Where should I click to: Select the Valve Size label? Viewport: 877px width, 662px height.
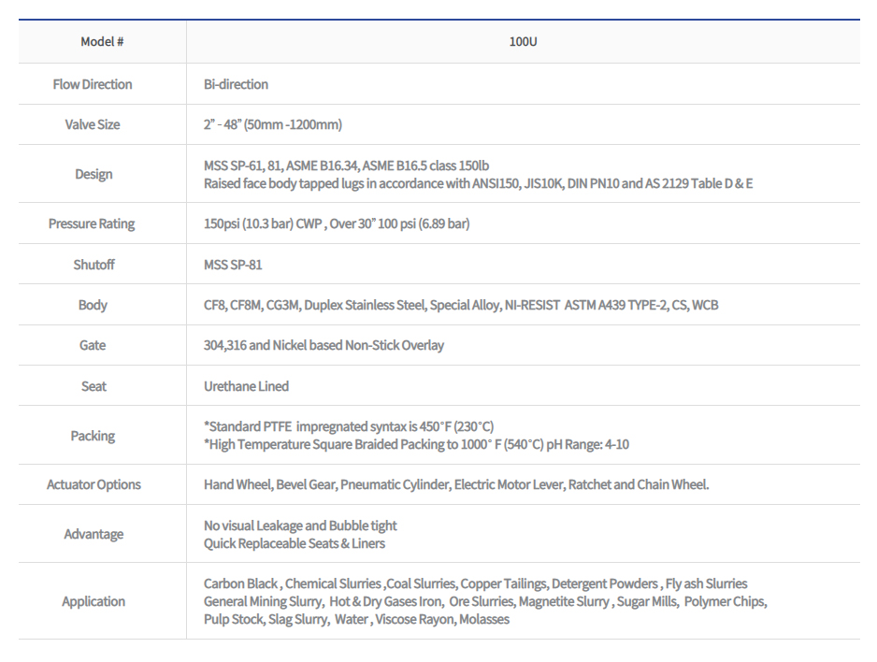tap(93, 123)
